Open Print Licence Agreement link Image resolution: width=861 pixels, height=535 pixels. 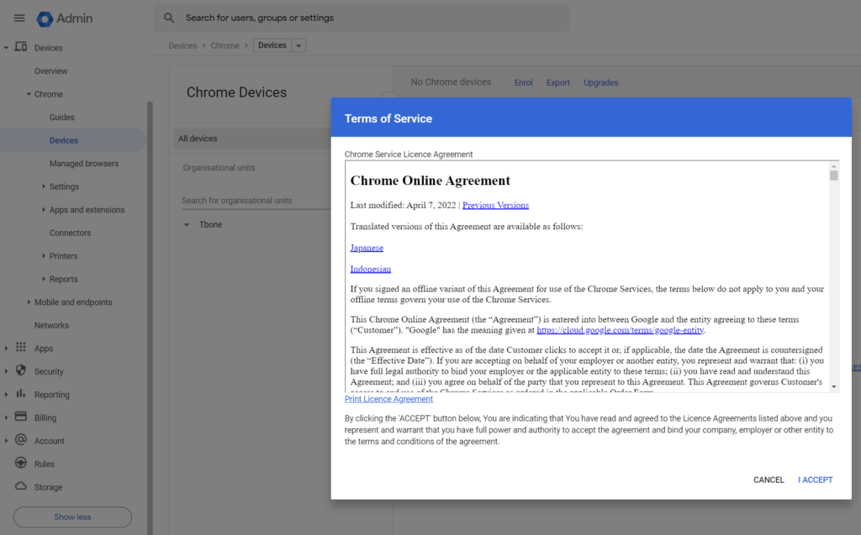click(x=388, y=399)
